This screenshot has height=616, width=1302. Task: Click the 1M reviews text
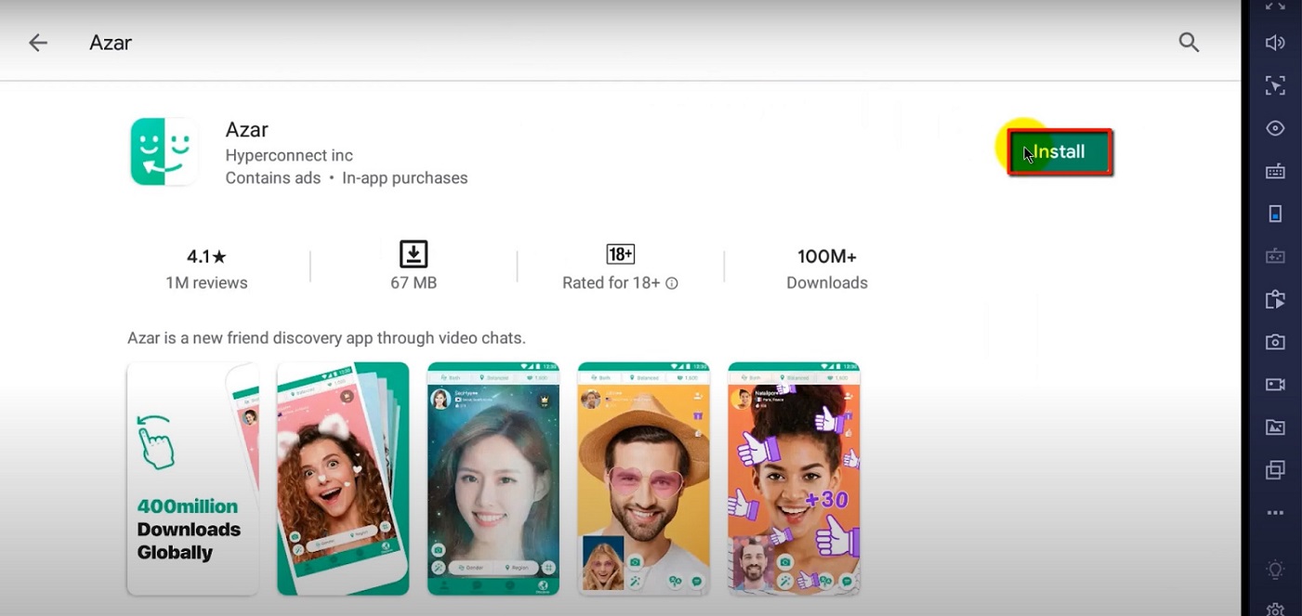(206, 283)
